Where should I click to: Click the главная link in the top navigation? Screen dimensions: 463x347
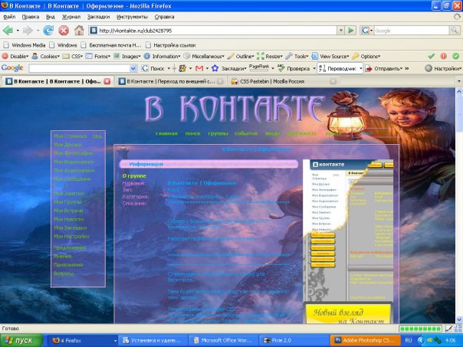pyautogui.click(x=166, y=133)
